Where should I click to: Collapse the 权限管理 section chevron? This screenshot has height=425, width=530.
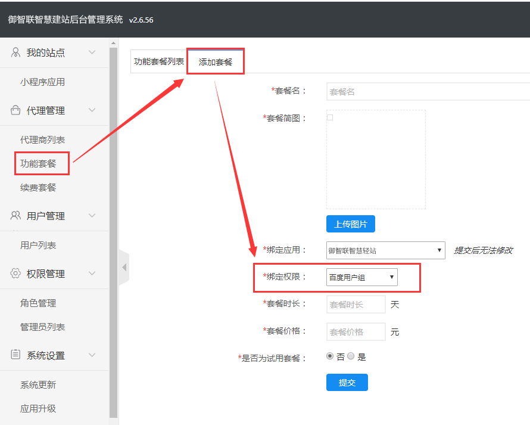click(92, 274)
